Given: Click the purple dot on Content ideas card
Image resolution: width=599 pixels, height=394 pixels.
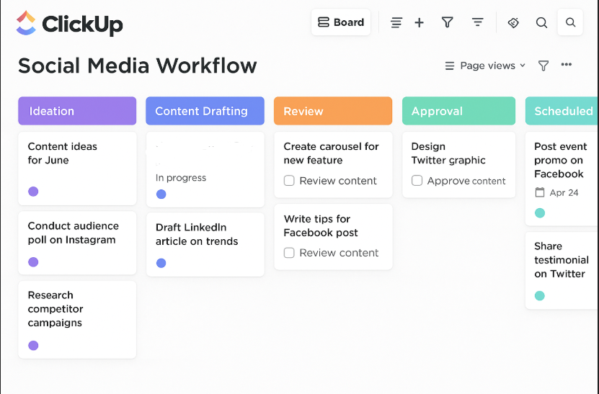Looking at the screenshot, I should [33, 192].
